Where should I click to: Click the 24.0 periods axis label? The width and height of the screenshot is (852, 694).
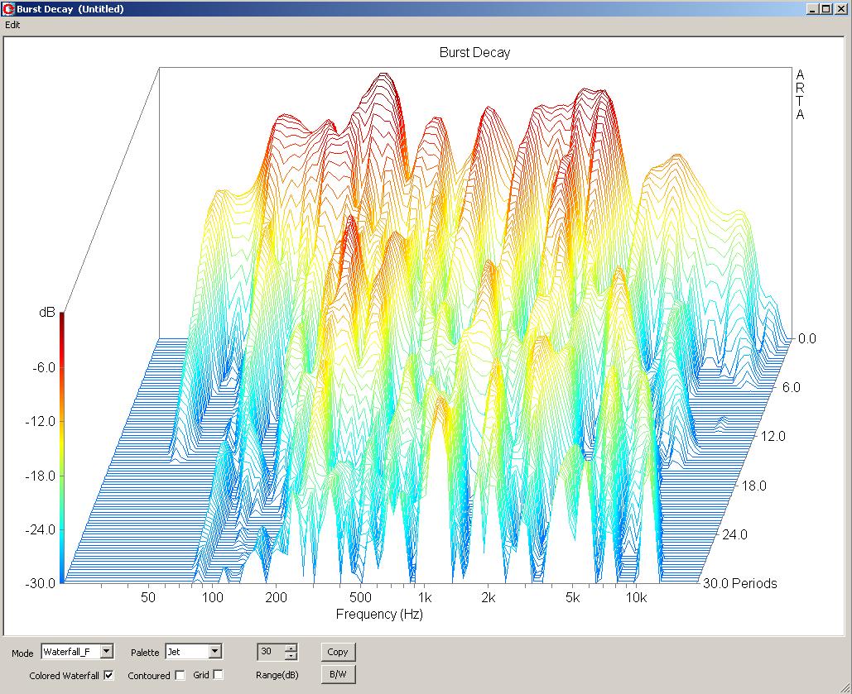[734, 535]
